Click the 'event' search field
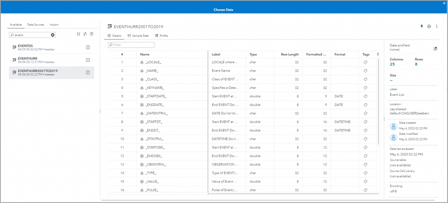Screen dimensions: 448x203 pos(32,35)
